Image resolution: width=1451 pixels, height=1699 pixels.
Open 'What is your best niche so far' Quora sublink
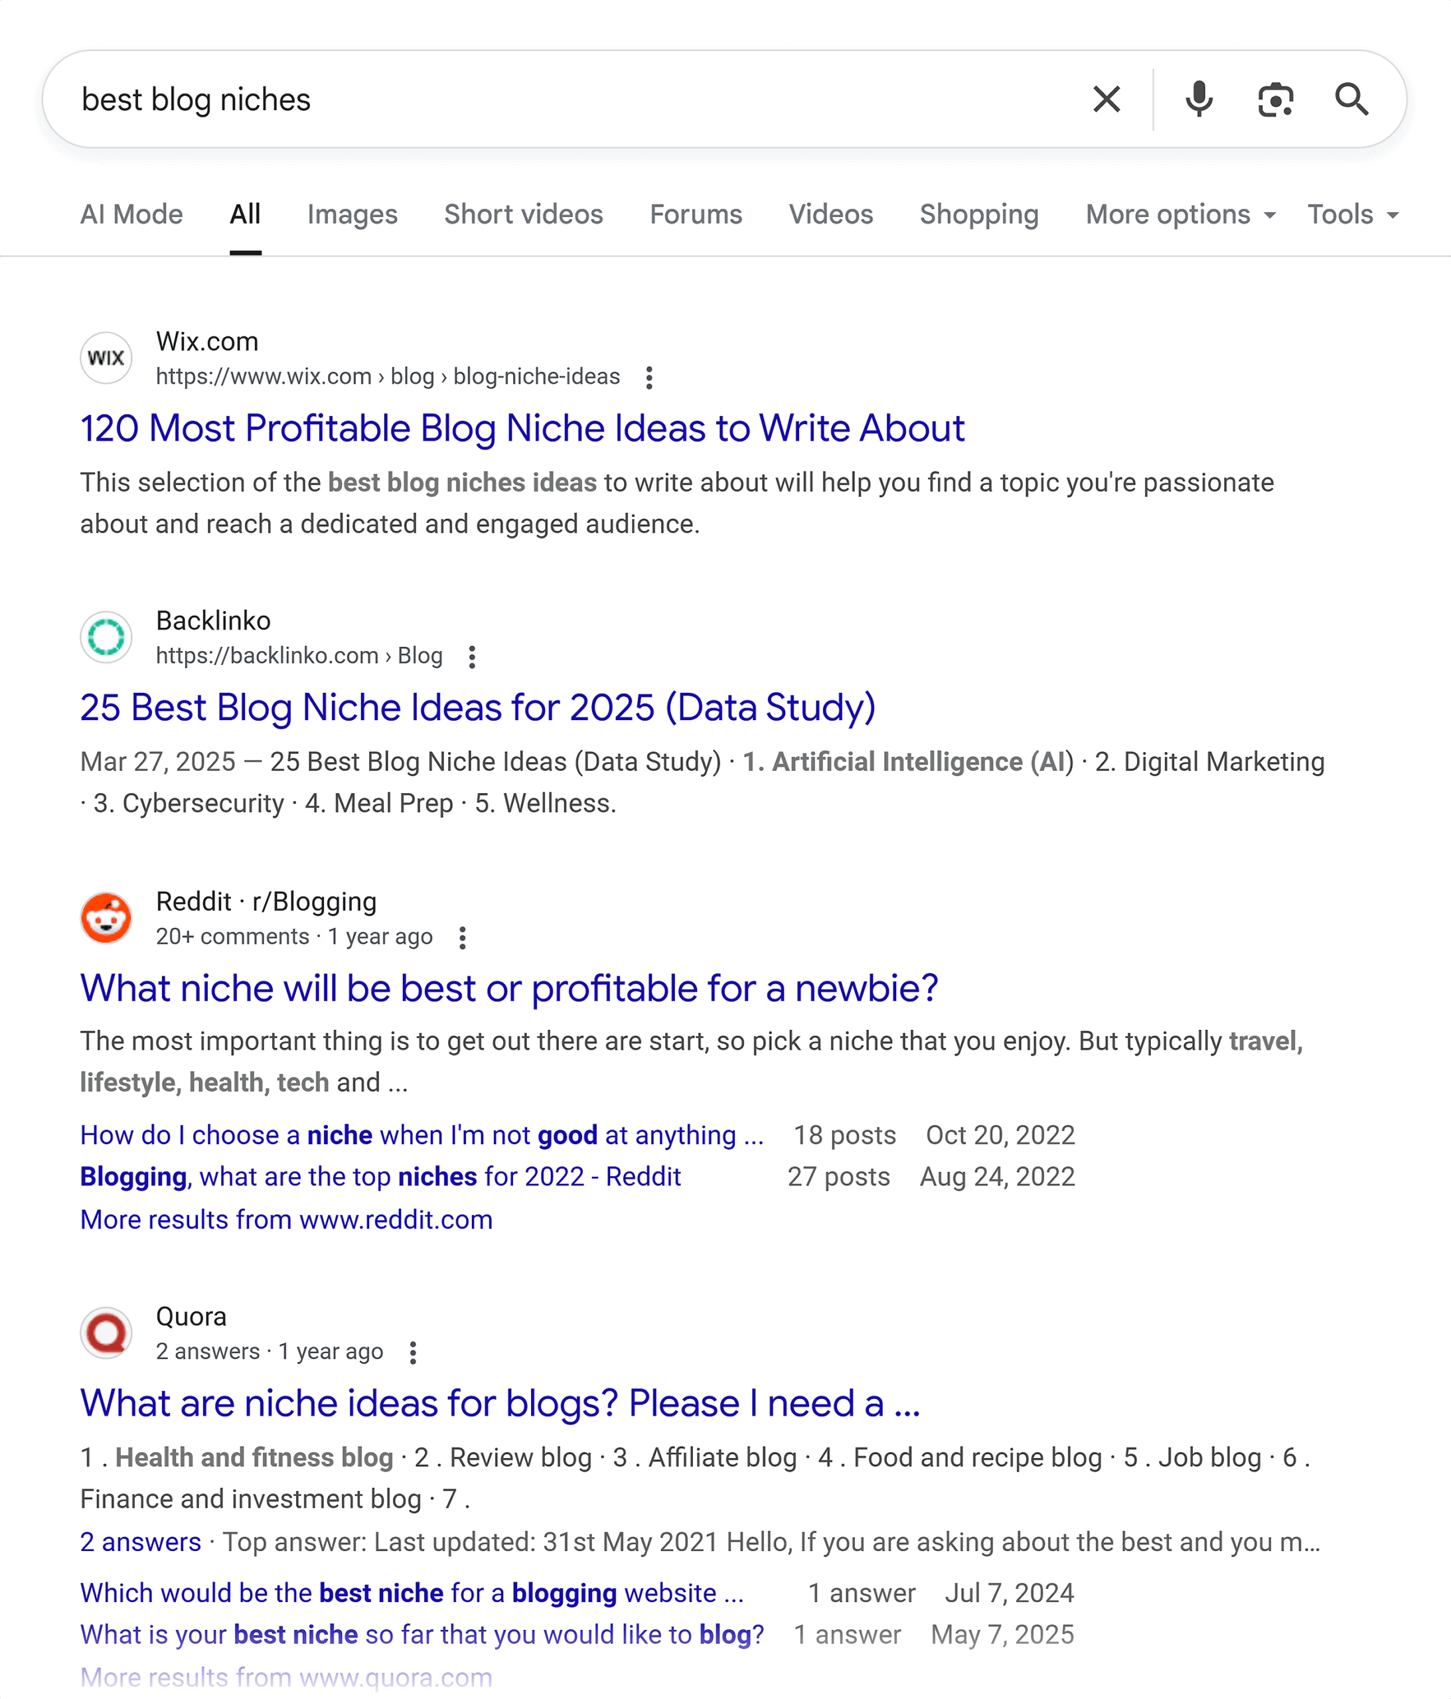(x=421, y=1634)
